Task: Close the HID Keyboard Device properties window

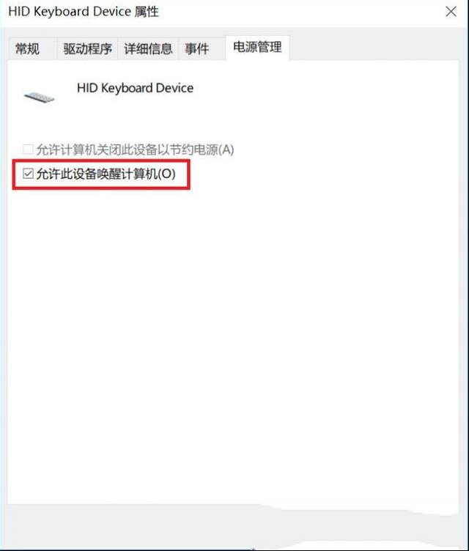Action: [x=451, y=12]
